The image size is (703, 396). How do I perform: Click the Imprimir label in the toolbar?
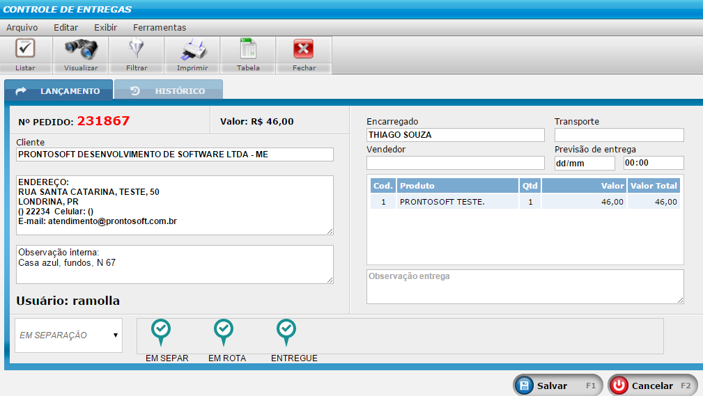[192, 68]
